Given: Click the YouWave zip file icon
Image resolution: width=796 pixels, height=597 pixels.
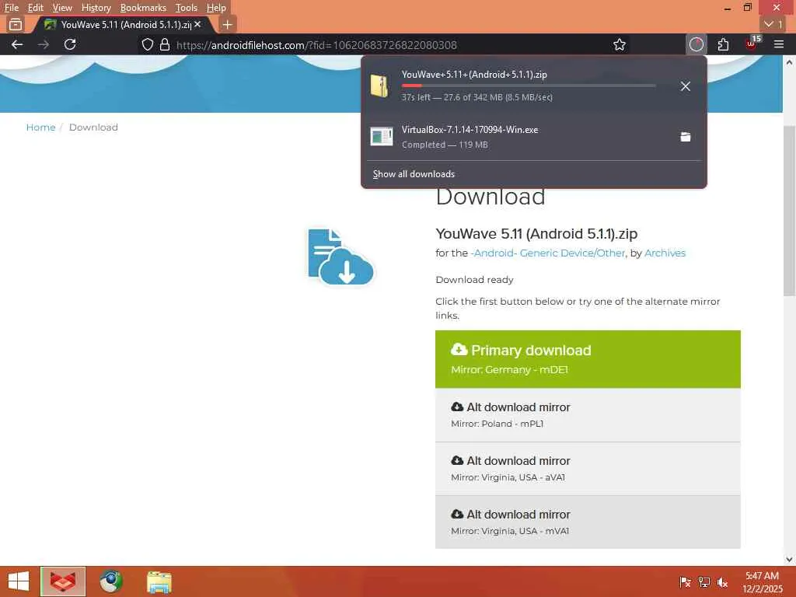Looking at the screenshot, I should pos(379,86).
